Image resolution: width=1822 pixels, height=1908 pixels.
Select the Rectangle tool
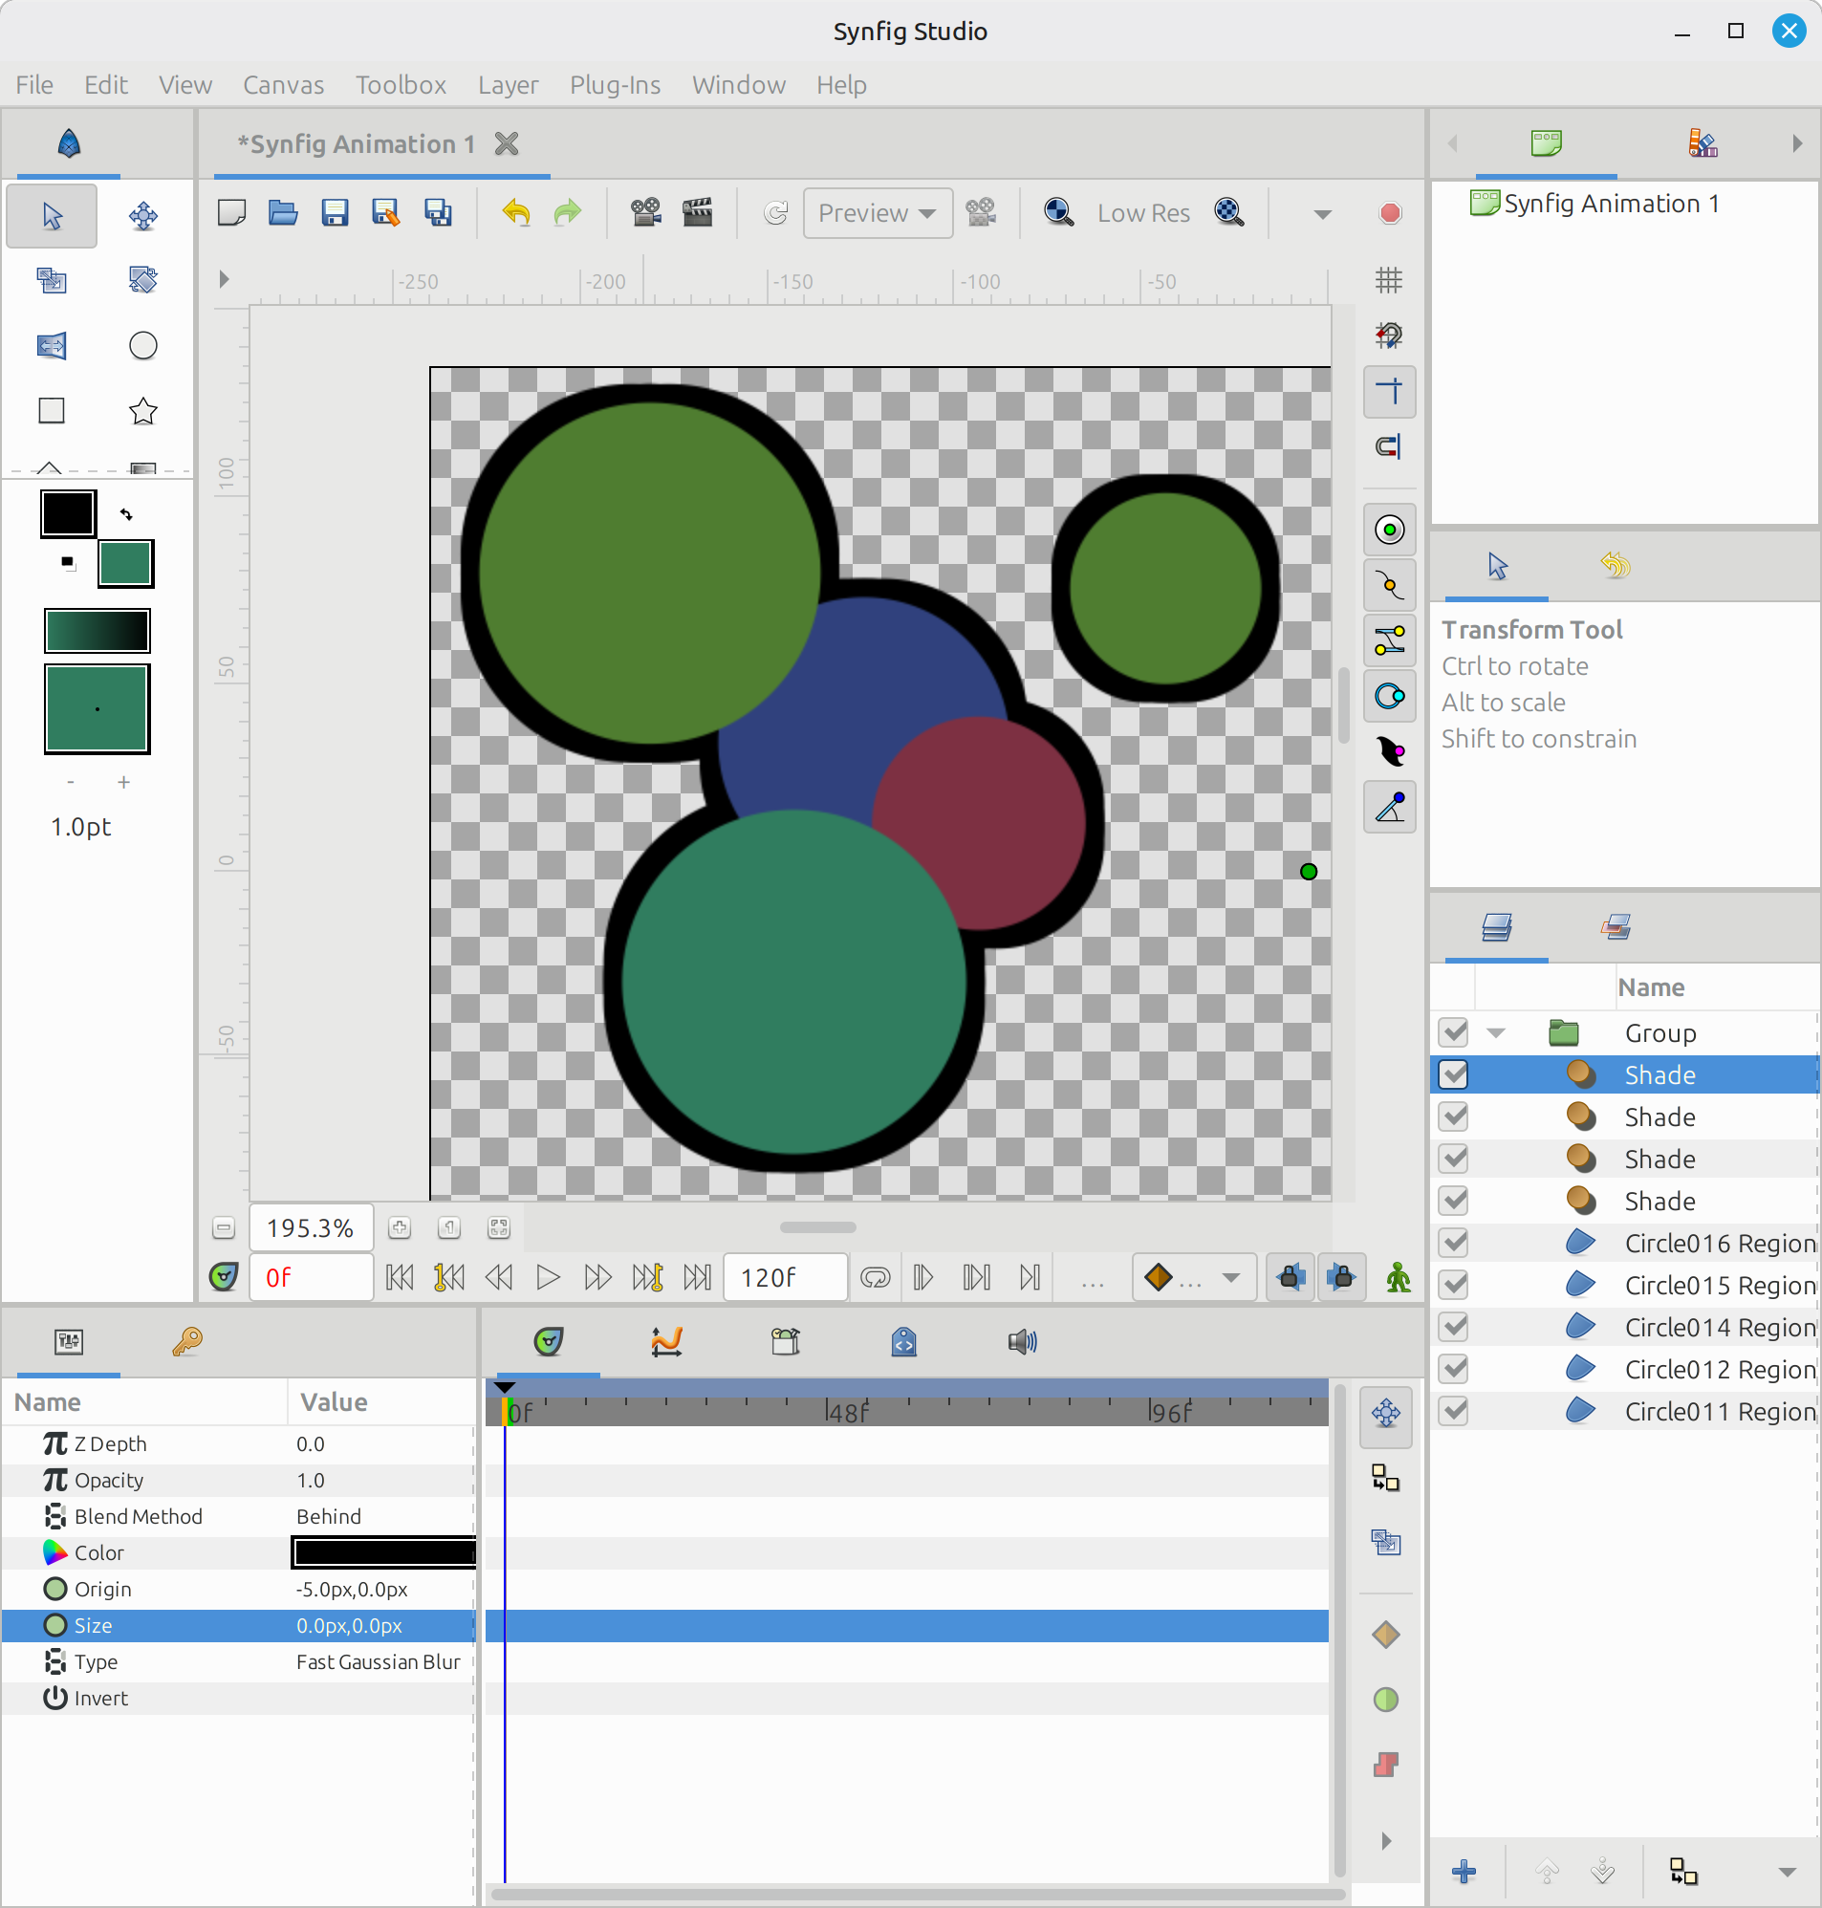52,411
